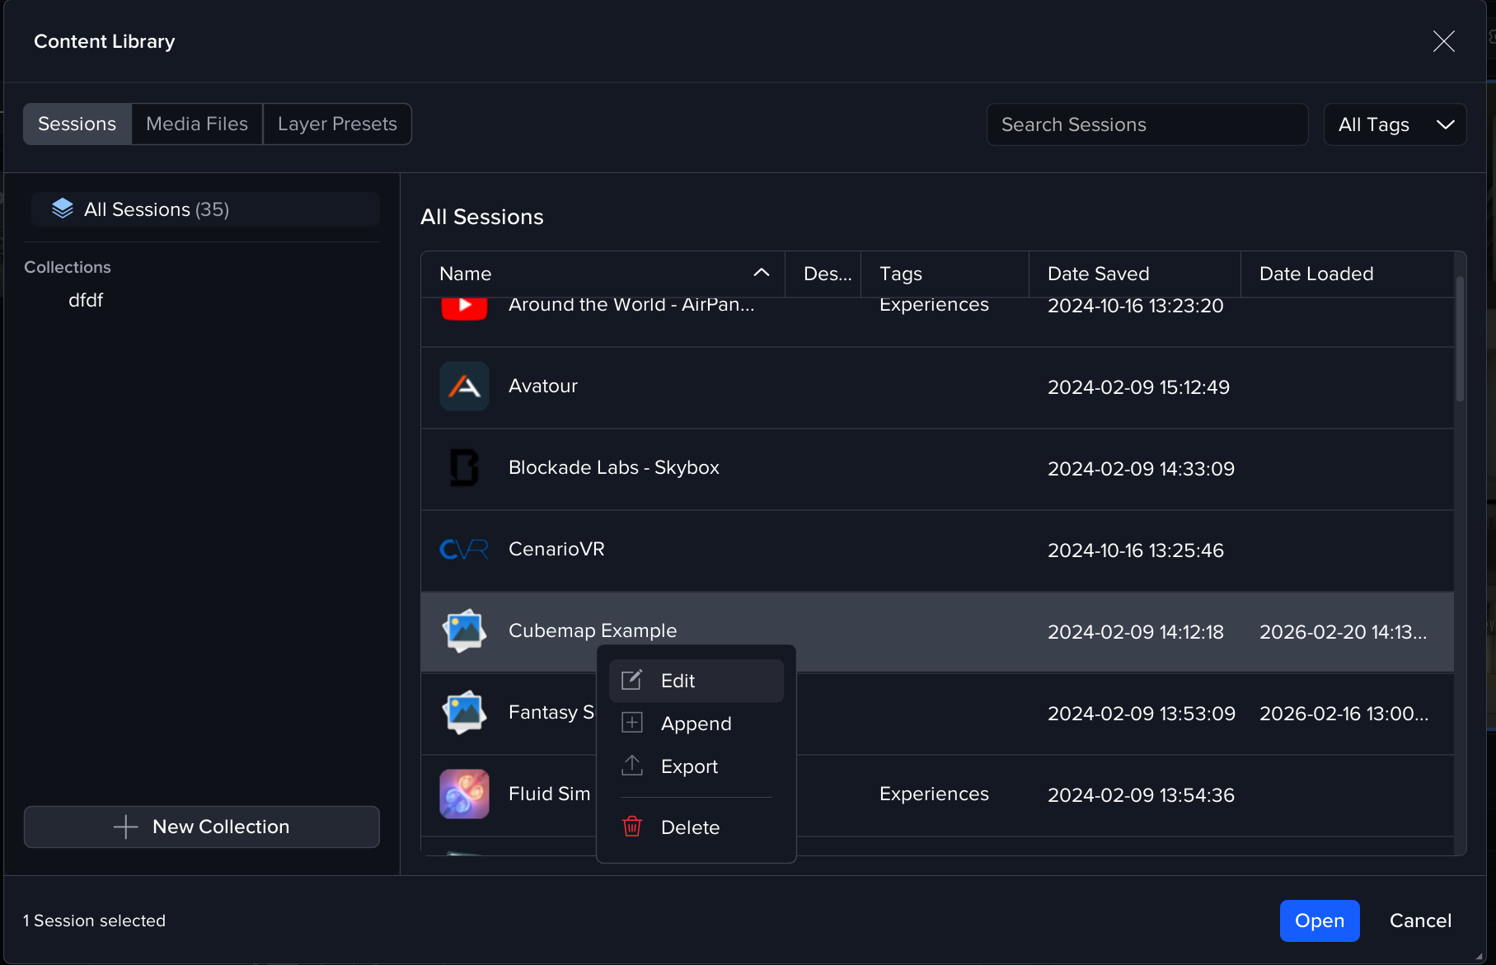1496x965 pixels.
Task: Click the Cubemap Example thumbnail icon
Action: pyautogui.click(x=464, y=631)
